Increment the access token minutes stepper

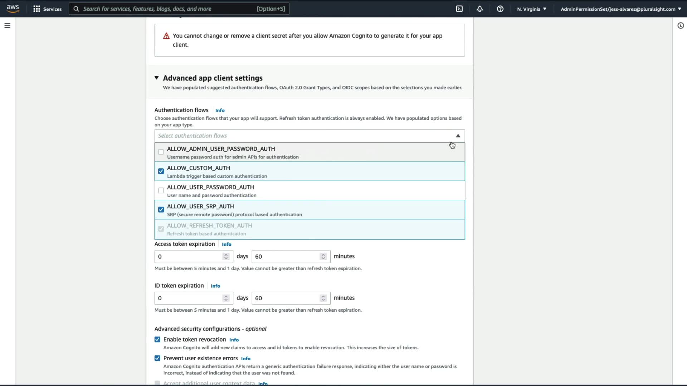[x=323, y=254]
